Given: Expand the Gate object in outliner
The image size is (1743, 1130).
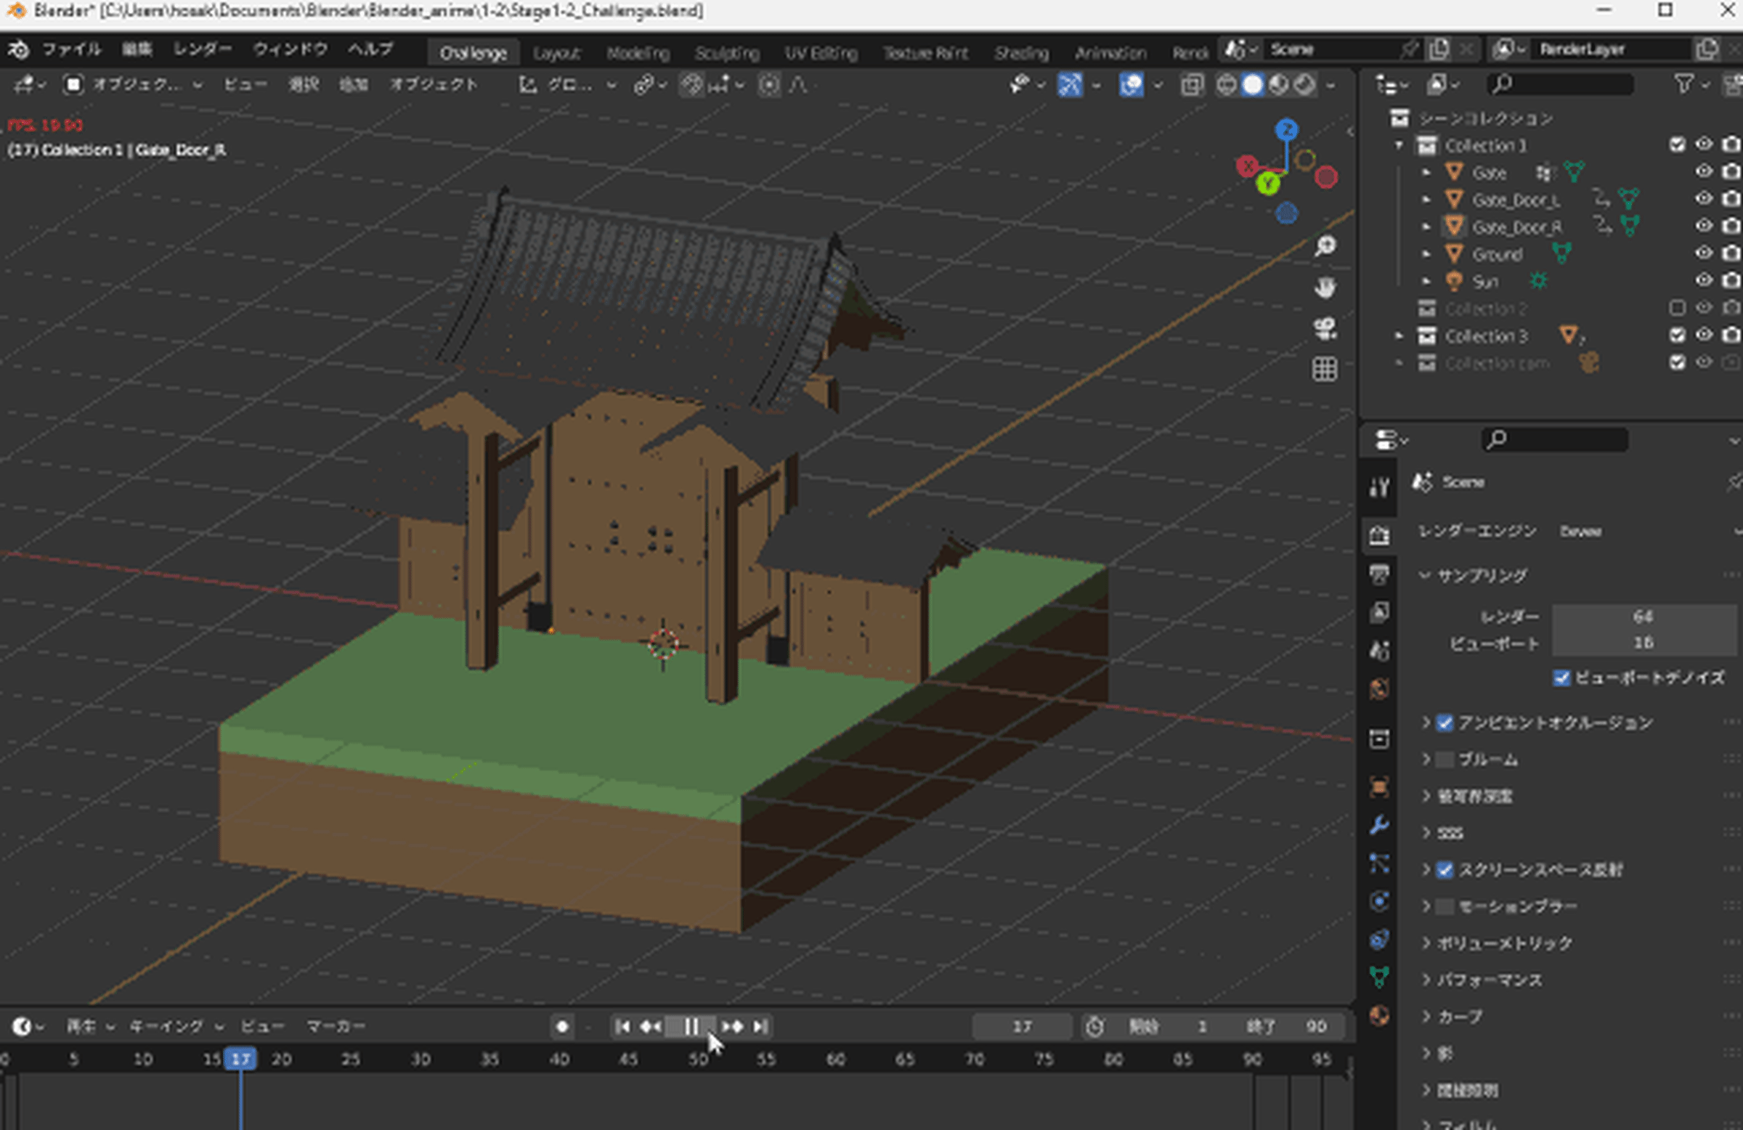Looking at the screenshot, I should [x=1425, y=173].
